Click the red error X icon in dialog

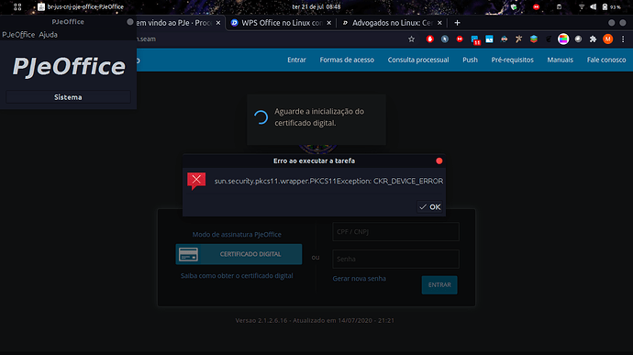tap(196, 180)
